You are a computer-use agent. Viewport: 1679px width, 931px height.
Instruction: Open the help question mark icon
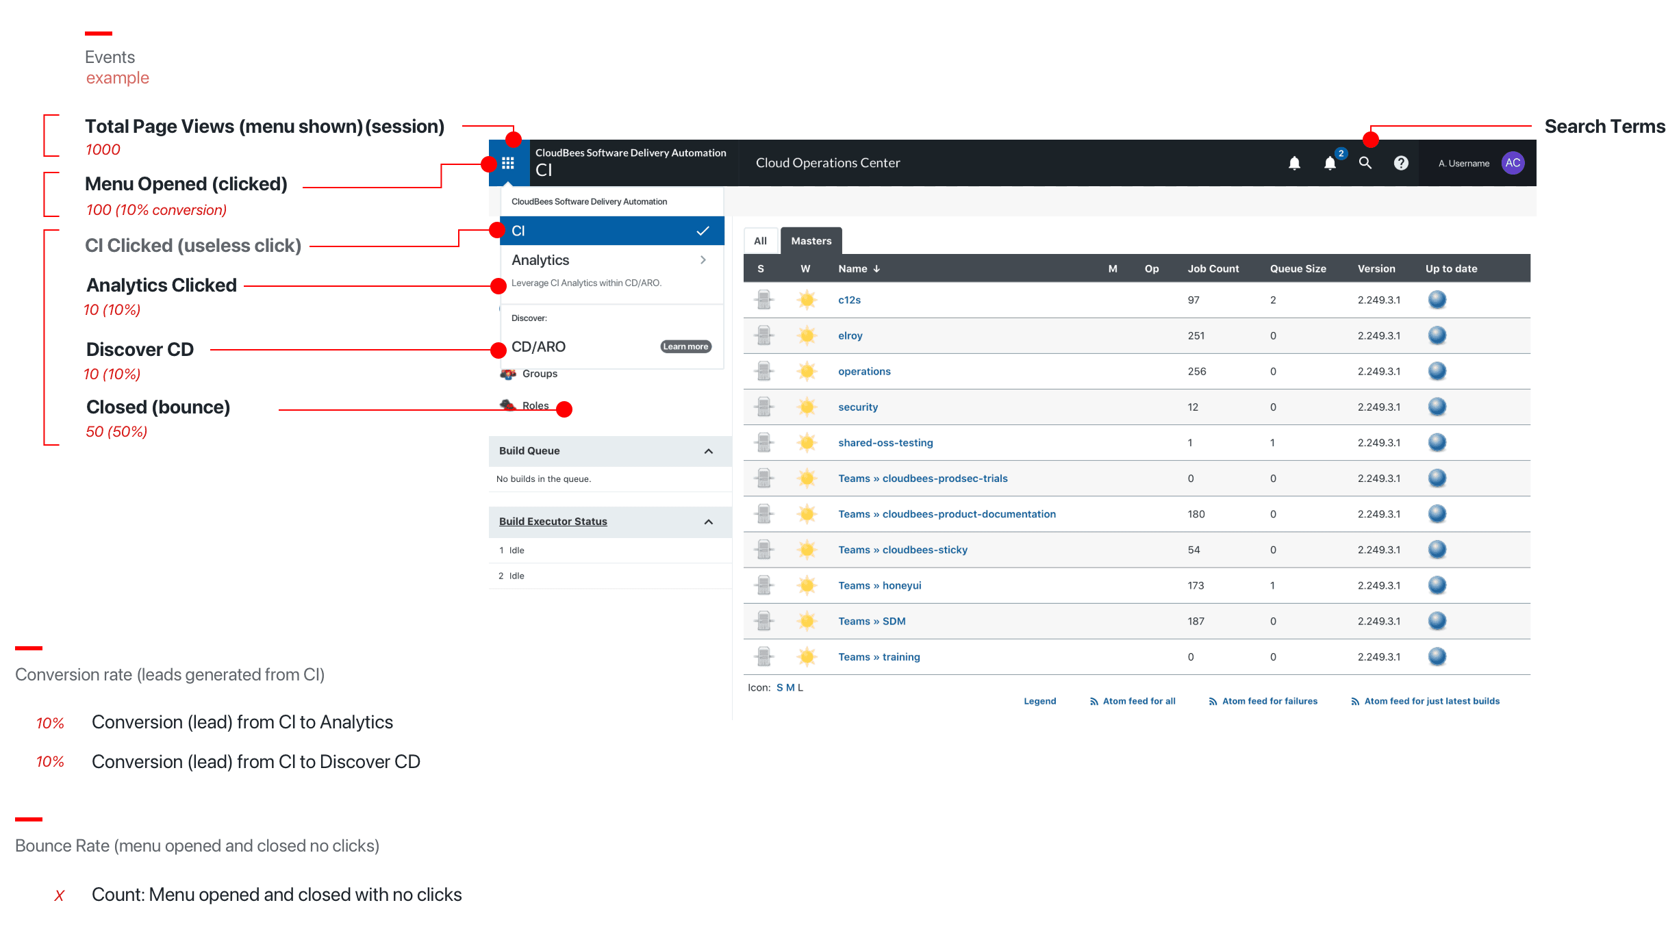[1401, 163]
